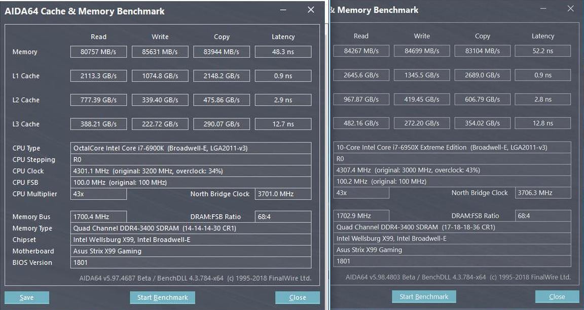584x310 pixels.
Task: Select Memory Read value 80757 MB/s
Action: pos(98,52)
